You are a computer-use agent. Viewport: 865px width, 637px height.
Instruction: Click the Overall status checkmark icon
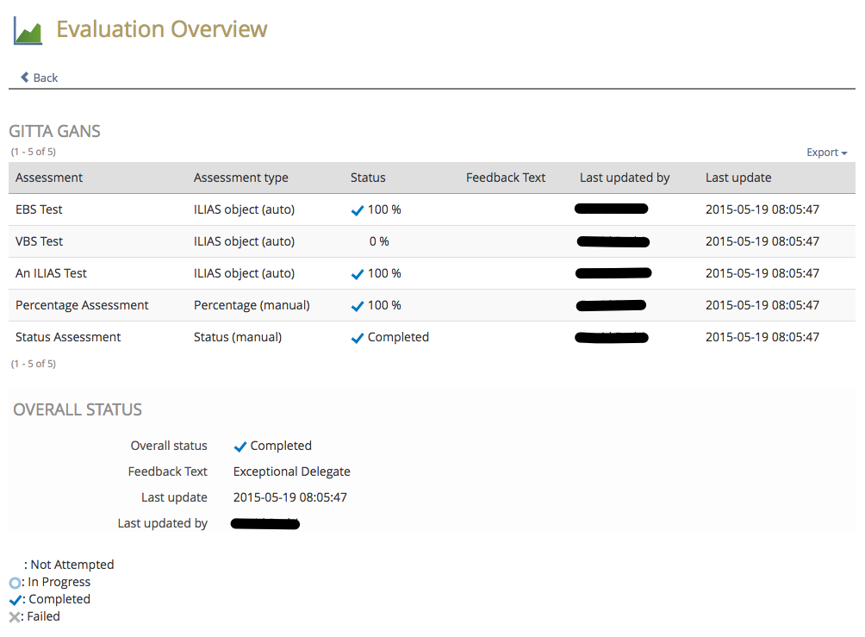pyautogui.click(x=240, y=447)
